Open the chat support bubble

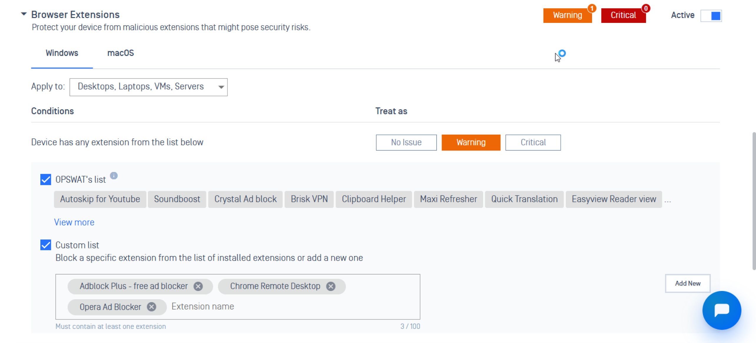click(721, 310)
